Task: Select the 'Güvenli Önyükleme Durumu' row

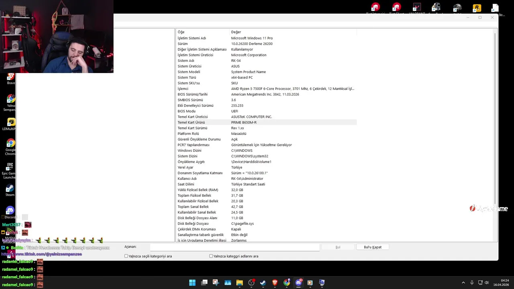Action: coord(266,139)
